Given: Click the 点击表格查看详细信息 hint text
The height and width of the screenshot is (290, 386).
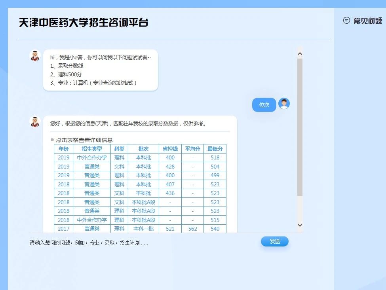Looking at the screenshot, I should point(84,140).
